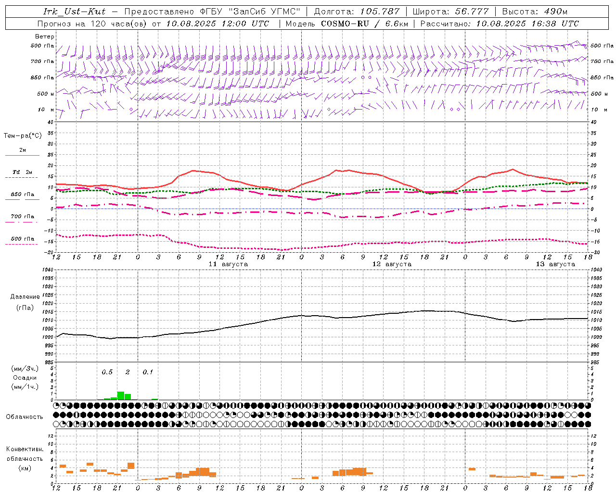Click the 0.1 three-hour precipitation value
Screen dimensions: 616x492
click(x=148, y=372)
